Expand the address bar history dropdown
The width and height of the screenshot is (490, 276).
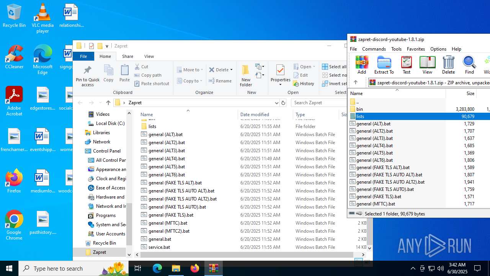tap(276, 103)
